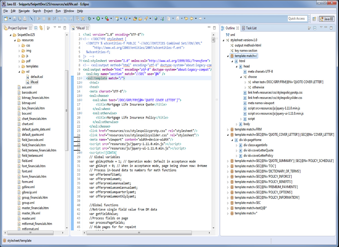Screen dimensions: 339x247
Task: Open the Navigate menu
Action: click(x=24, y=11)
